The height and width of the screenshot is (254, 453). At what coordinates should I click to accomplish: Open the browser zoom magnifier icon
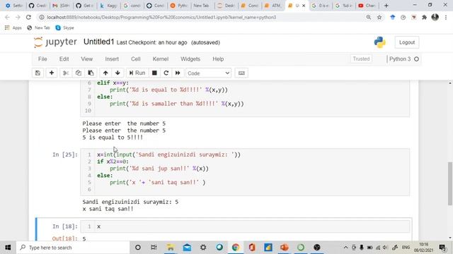click(x=369, y=17)
